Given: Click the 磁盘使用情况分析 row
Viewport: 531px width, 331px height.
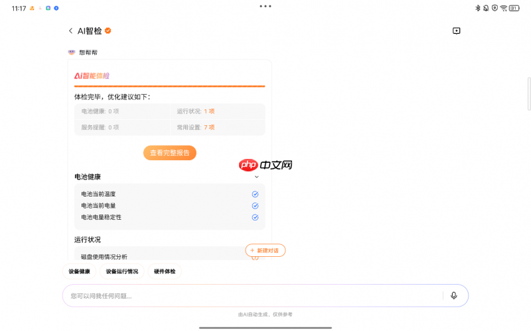Looking at the screenshot, I should [170, 256].
